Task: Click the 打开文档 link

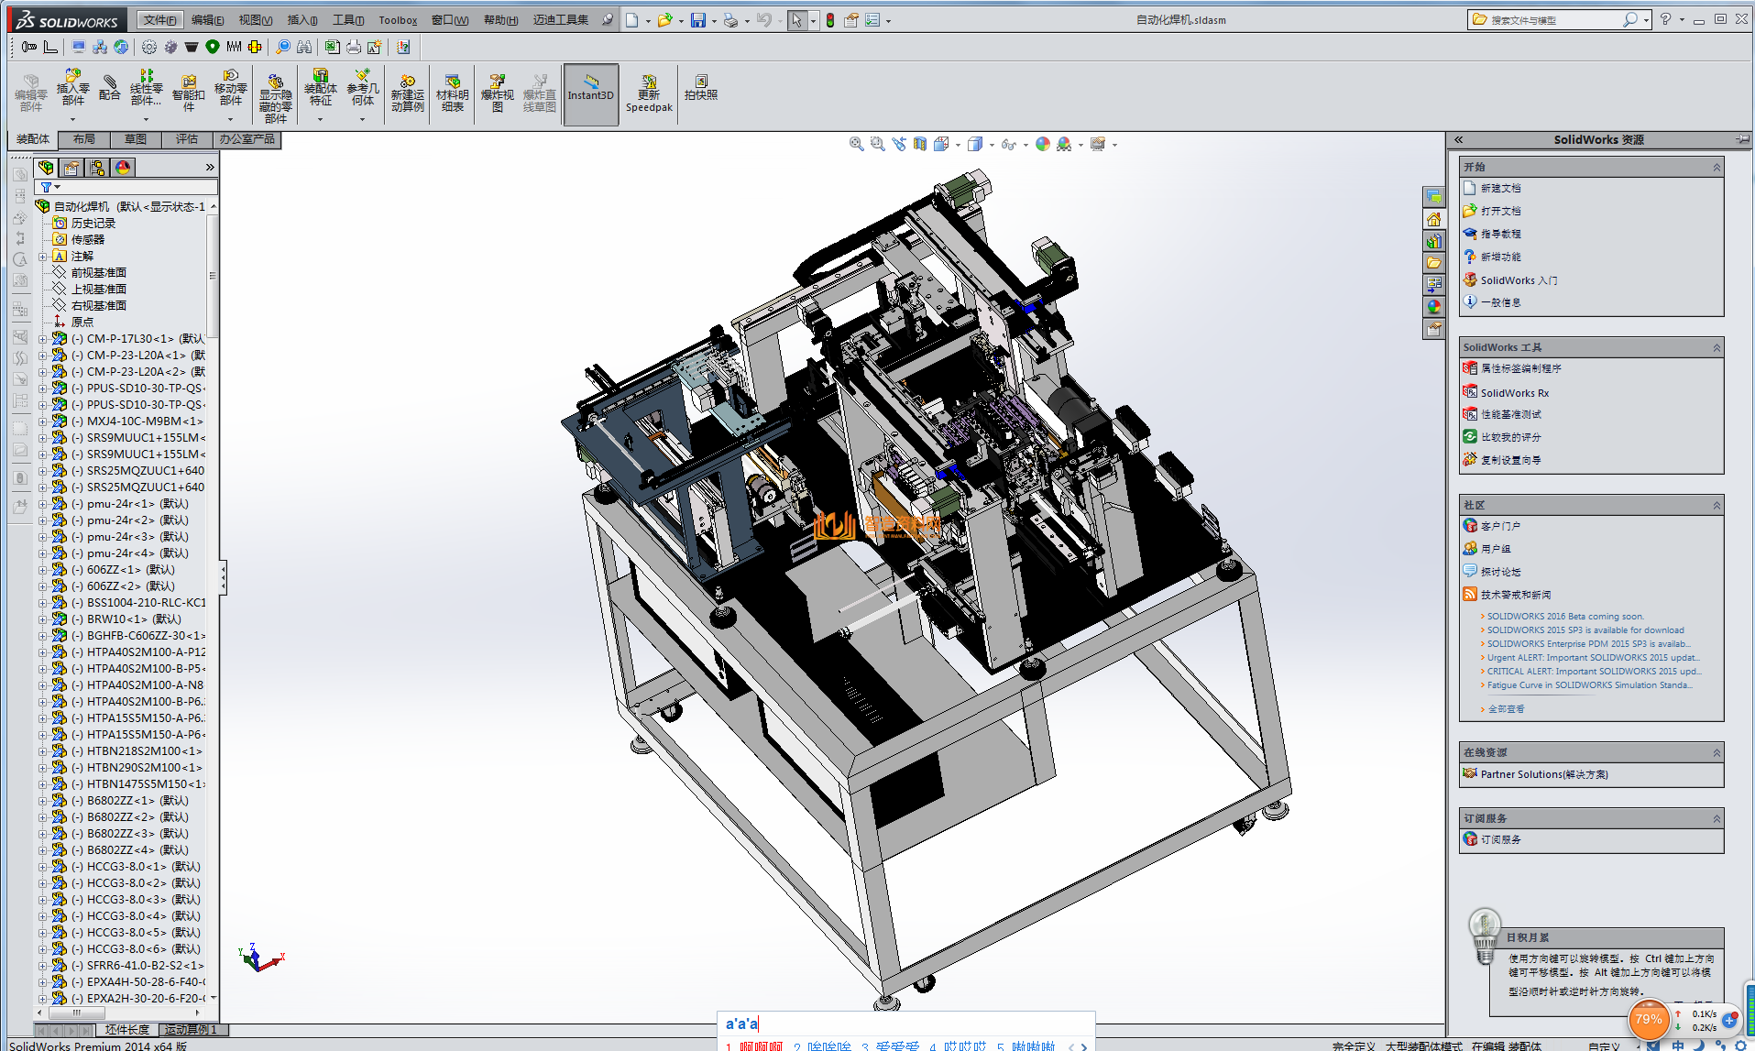Action: click(1500, 211)
